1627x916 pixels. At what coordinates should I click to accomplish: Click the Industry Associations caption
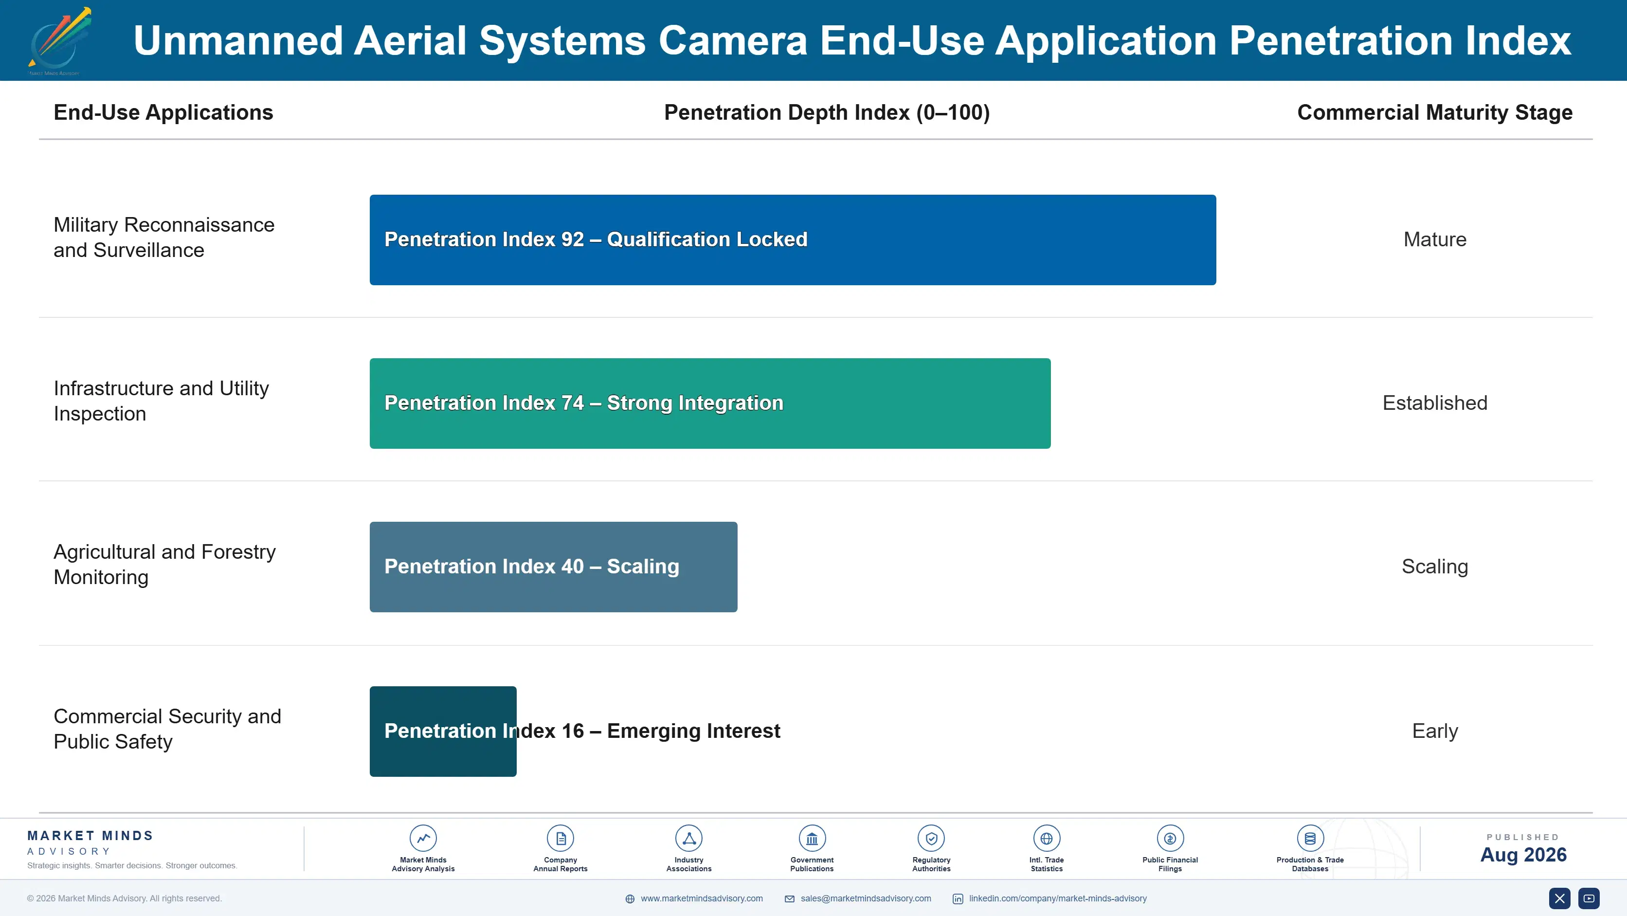[688, 864]
